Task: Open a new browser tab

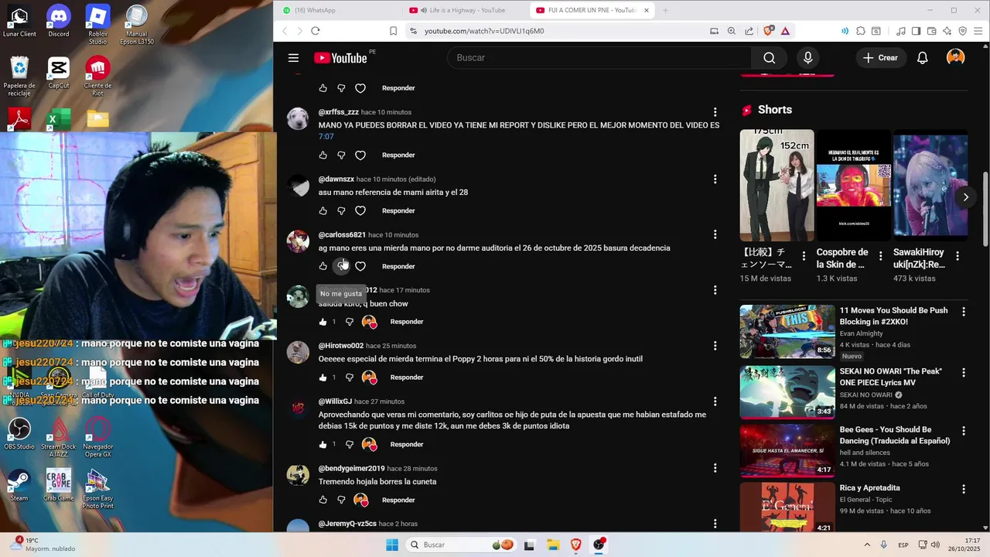Action: (x=665, y=10)
